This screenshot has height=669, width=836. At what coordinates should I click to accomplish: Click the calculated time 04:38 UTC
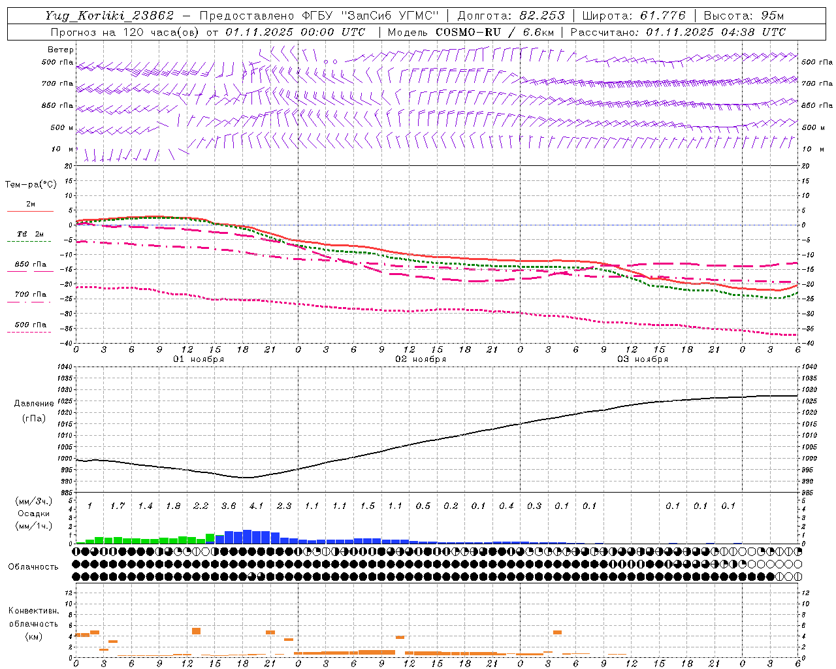tap(753, 32)
